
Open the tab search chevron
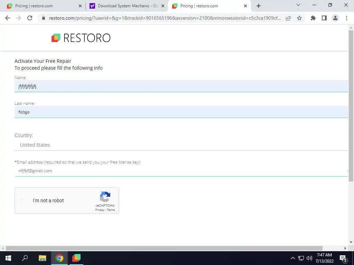298,5
